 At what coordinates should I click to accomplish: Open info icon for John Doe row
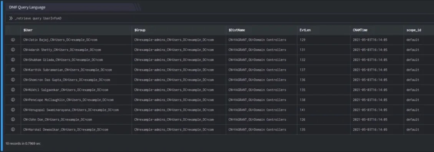pyautogui.click(x=13, y=119)
